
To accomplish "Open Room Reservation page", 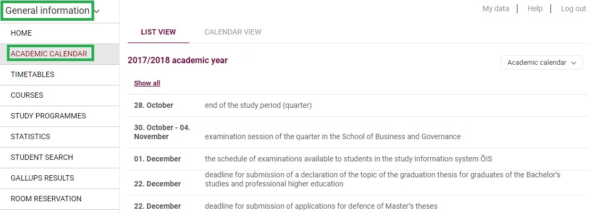I will (x=60, y=199).
